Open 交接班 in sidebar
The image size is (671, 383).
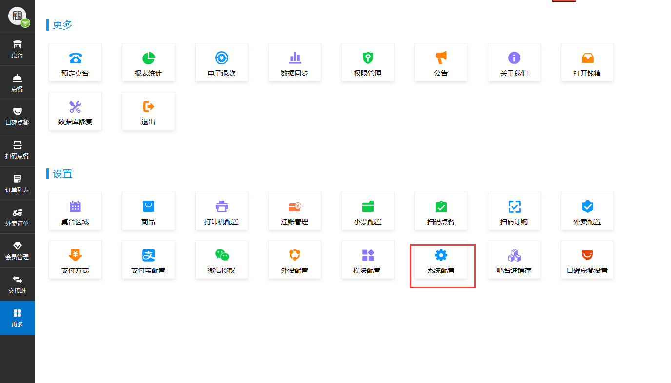[x=18, y=284]
